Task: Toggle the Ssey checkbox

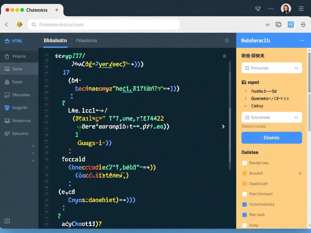Action: tap(245, 225)
